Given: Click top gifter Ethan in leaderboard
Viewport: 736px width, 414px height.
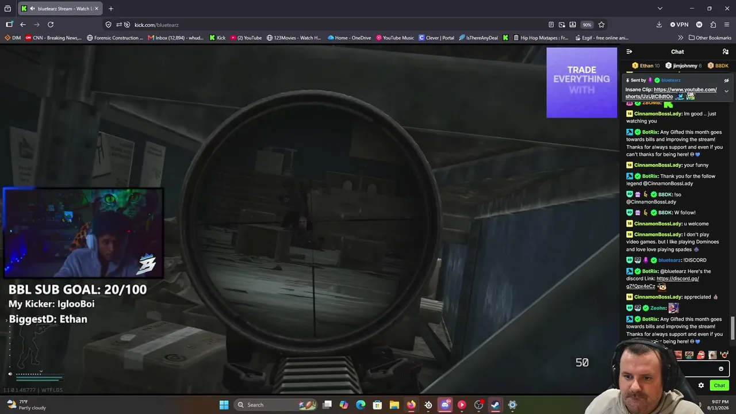Looking at the screenshot, I should pyautogui.click(x=646, y=66).
